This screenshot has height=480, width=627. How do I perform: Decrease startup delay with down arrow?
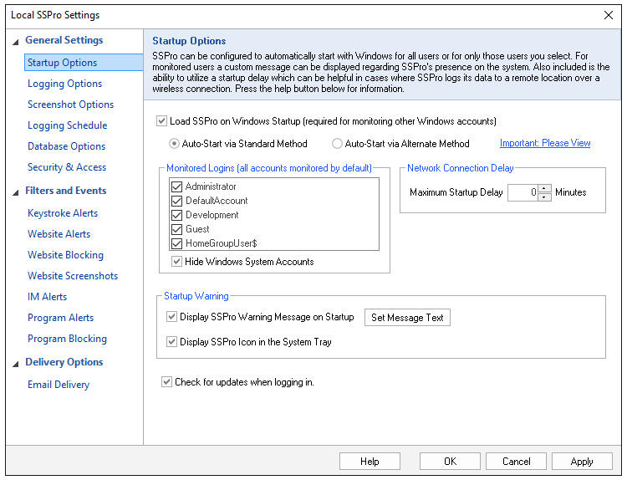coord(544,197)
